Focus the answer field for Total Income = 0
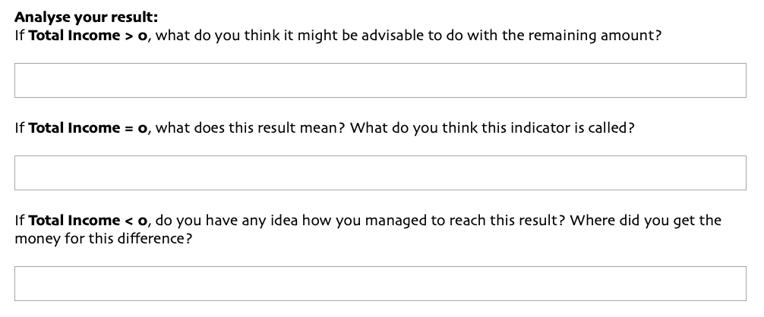The width and height of the screenshot is (764, 317). pyautogui.click(x=380, y=173)
